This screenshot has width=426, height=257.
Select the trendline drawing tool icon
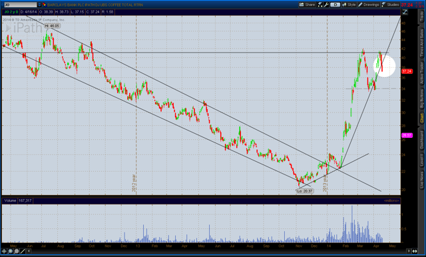[x=23, y=251]
